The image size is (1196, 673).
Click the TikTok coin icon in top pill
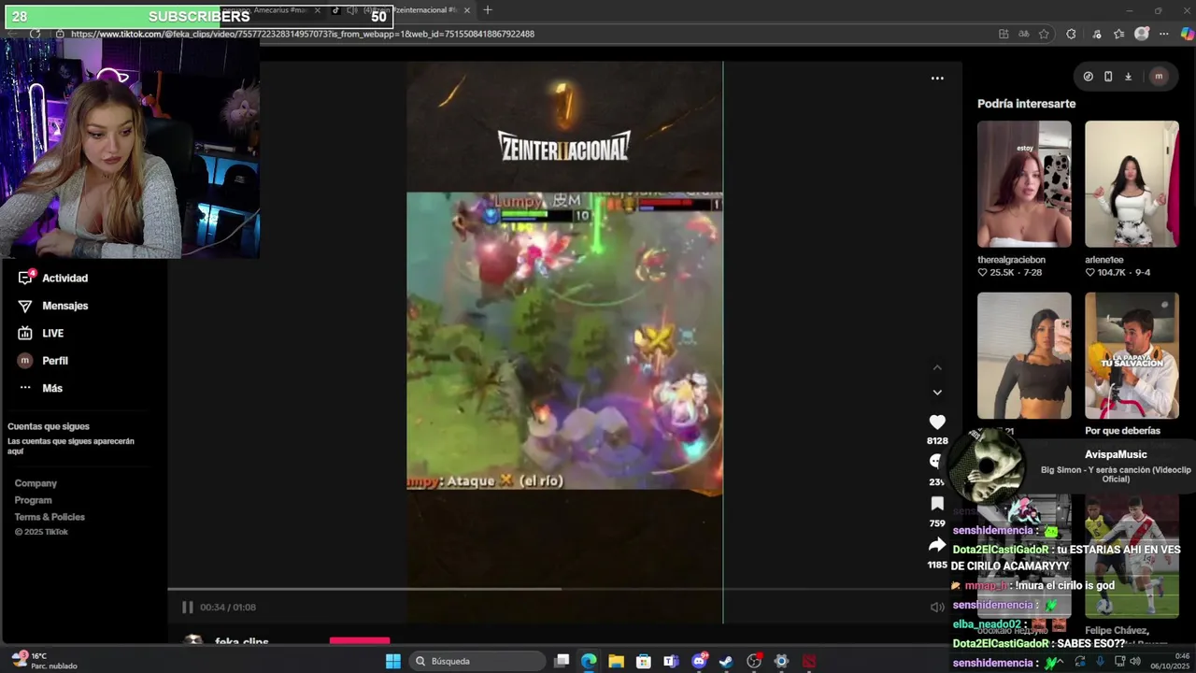pyautogui.click(x=1089, y=77)
